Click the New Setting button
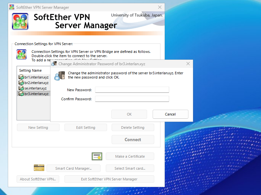261x195 pixels. pyautogui.click(x=38, y=128)
